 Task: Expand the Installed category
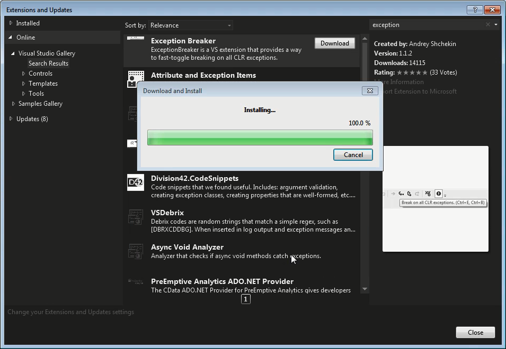point(11,23)
